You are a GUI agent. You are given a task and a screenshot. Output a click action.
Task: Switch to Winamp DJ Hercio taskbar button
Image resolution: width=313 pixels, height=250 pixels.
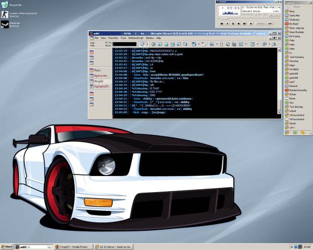tap(114, 247)
